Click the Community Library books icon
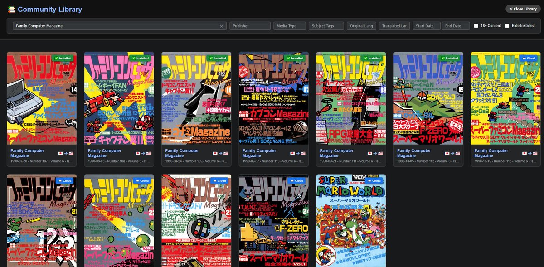The width and height of the screenshot is (544, 267). coord(11,9)
